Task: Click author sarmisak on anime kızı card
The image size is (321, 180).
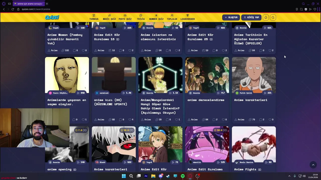Action: click(102, 93)
